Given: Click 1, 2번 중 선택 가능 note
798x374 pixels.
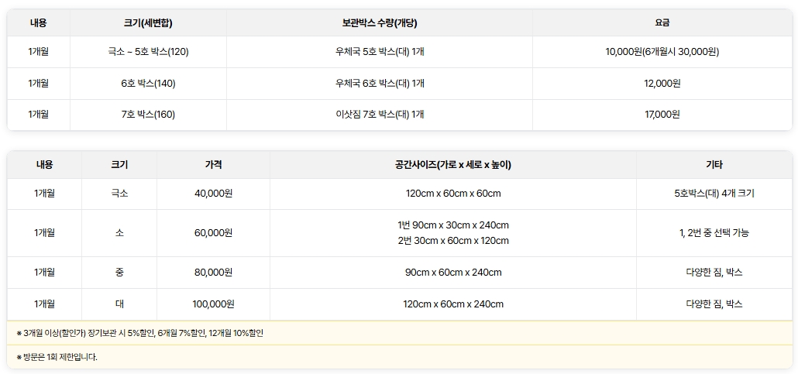Looking at the screenshot, I should pyautogui.click(x=714, y=232).
